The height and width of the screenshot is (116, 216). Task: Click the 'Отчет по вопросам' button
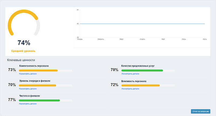[x=200, y=111]
